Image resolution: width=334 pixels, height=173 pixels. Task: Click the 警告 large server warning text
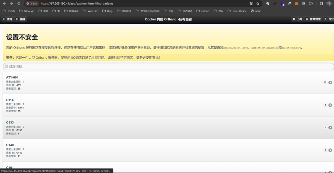(x=83, y=58)
